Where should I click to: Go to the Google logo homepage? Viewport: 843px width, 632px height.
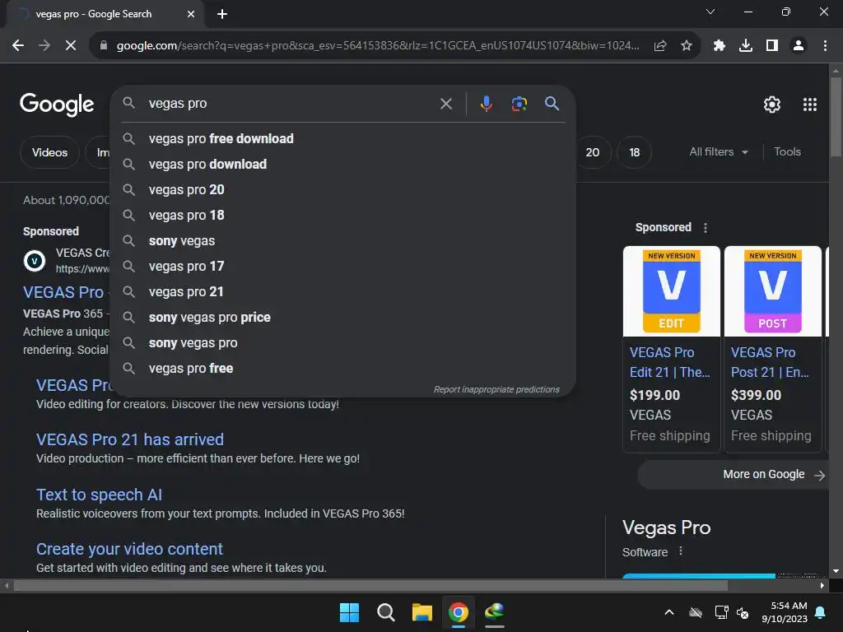tap(57, 105)
